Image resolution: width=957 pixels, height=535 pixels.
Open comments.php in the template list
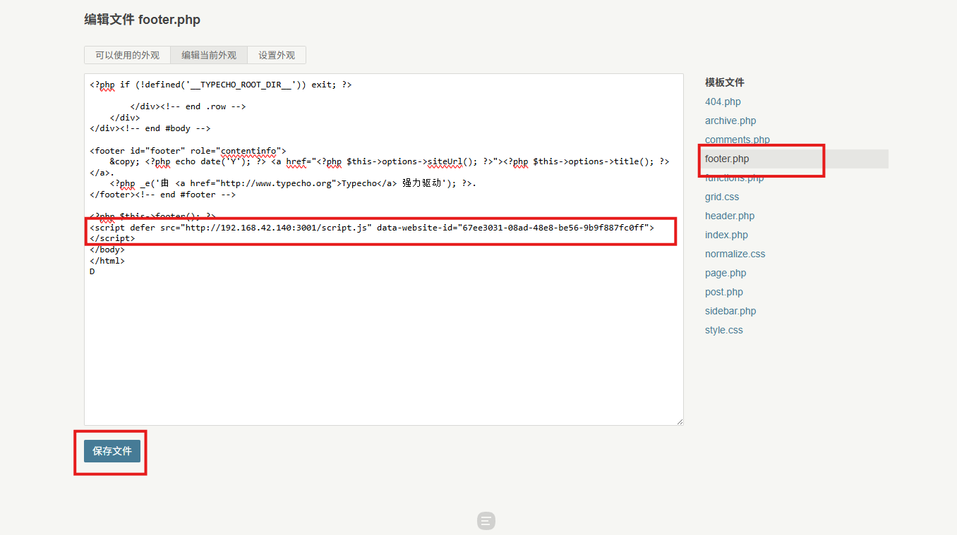[x=738, y=140]
